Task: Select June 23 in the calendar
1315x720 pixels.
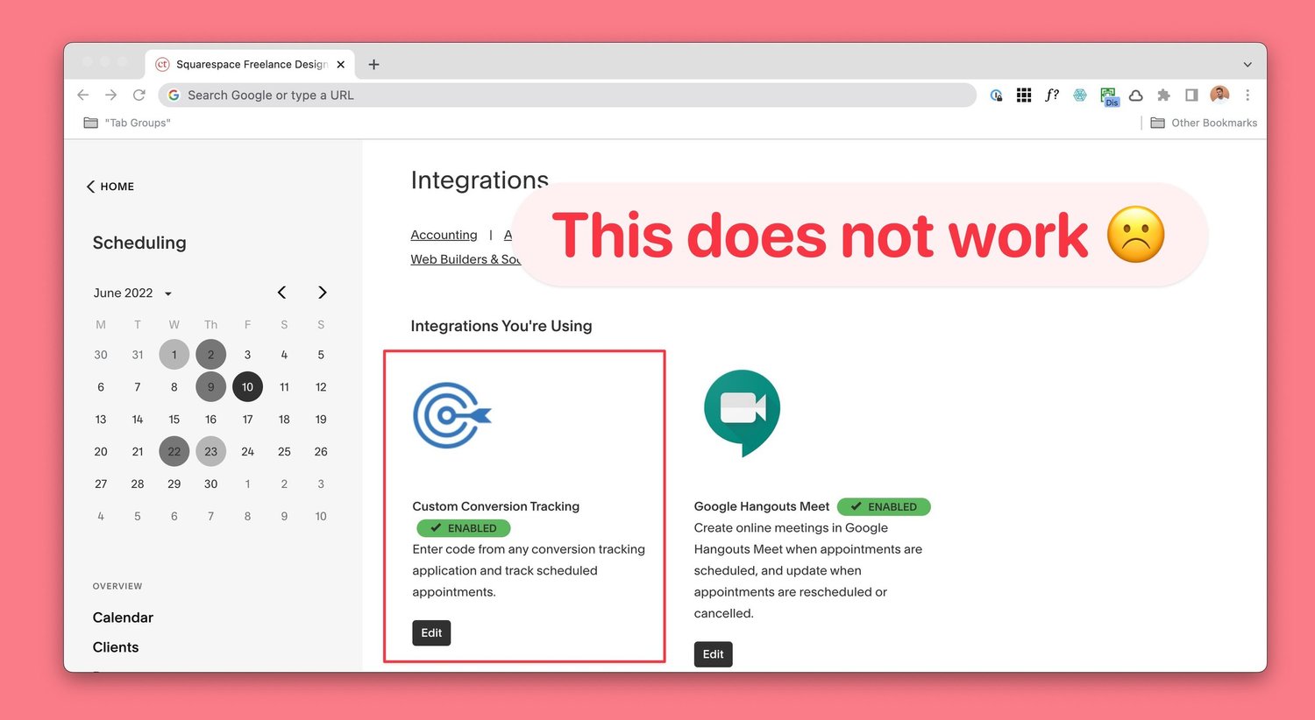Action: [210, 452]
